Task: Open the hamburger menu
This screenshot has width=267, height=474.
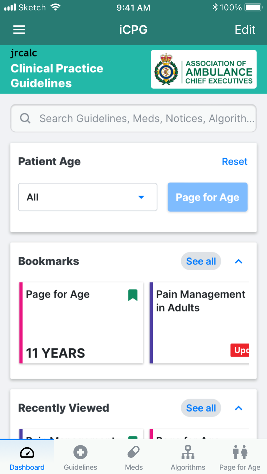Action: (x=19, y=30)
